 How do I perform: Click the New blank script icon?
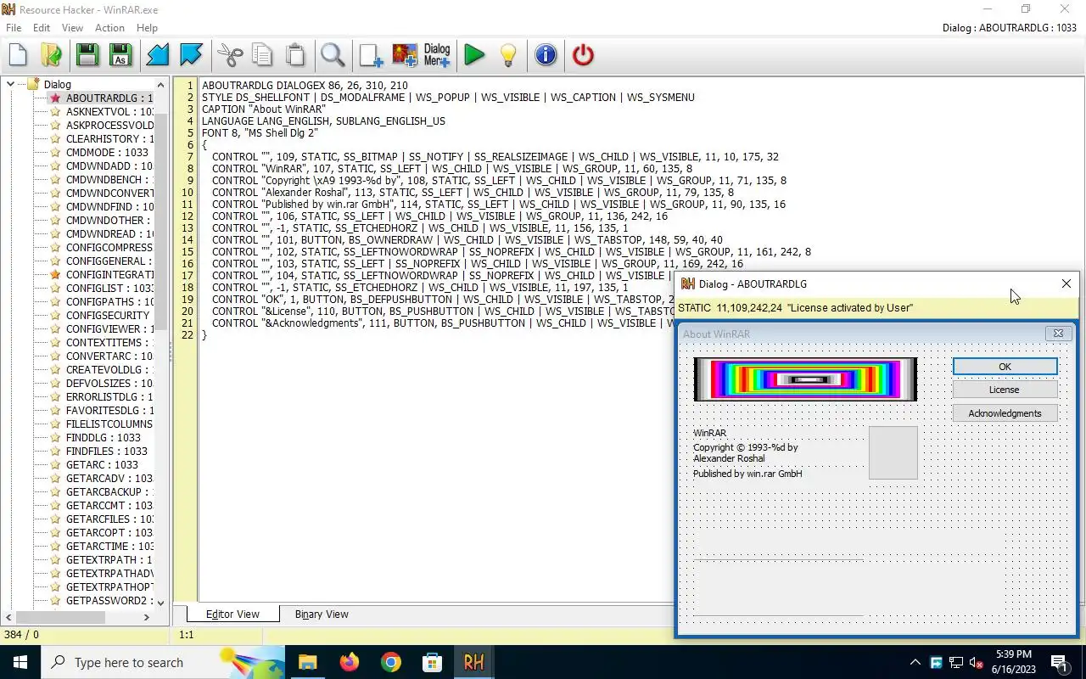pyautogui.click(x=18, y=55)
